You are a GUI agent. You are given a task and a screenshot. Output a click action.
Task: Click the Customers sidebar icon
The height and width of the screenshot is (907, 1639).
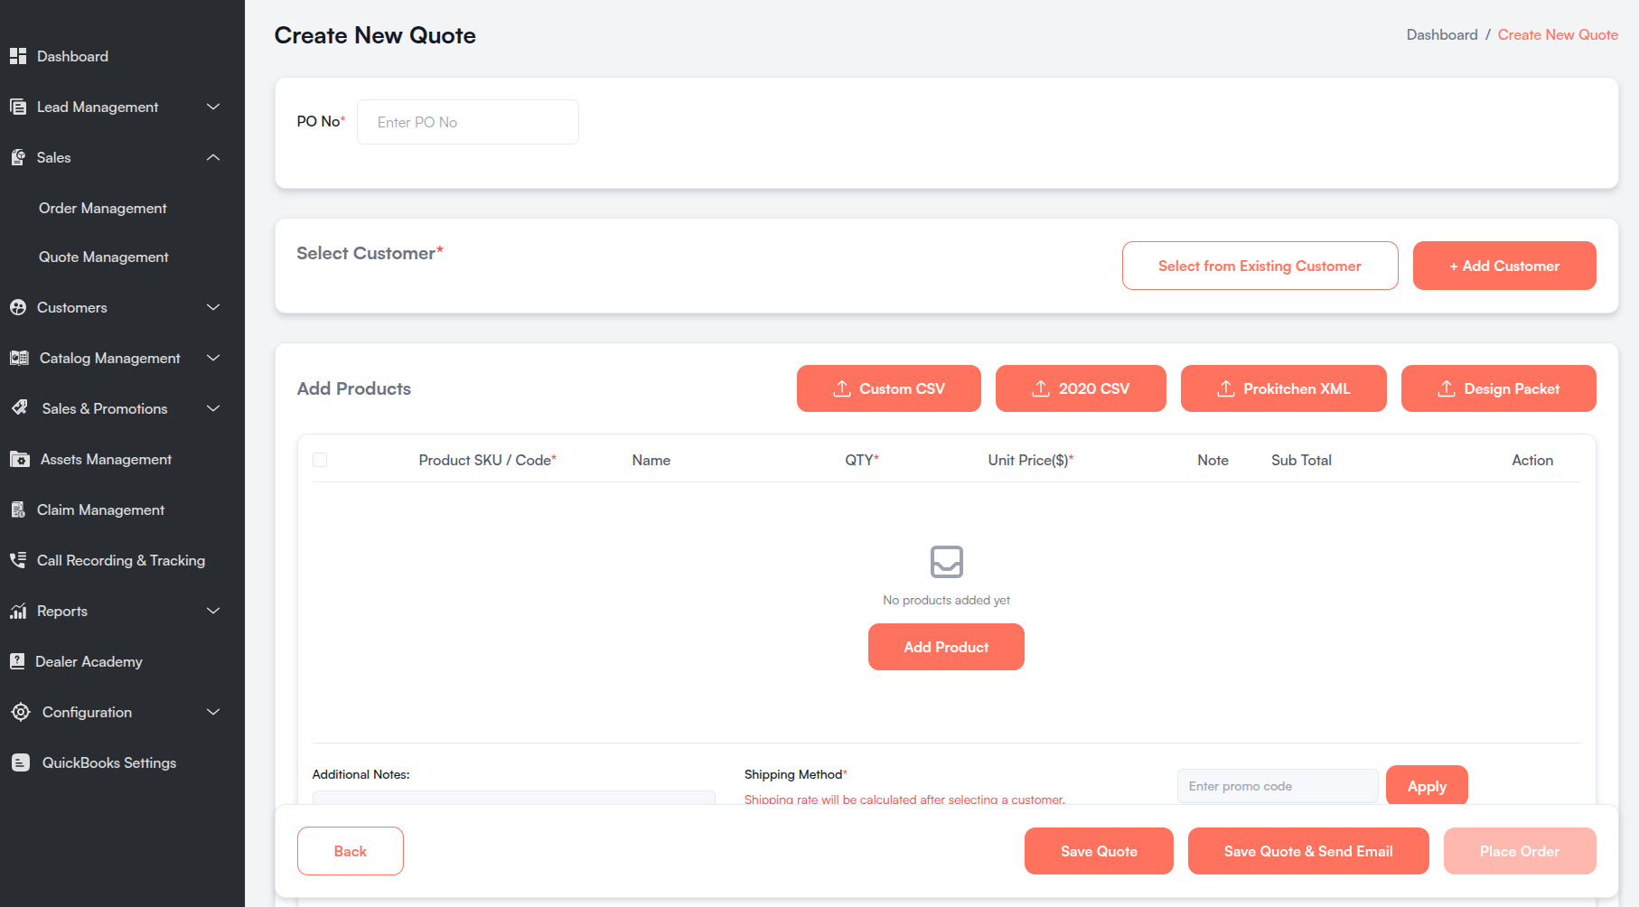[18, 307]
